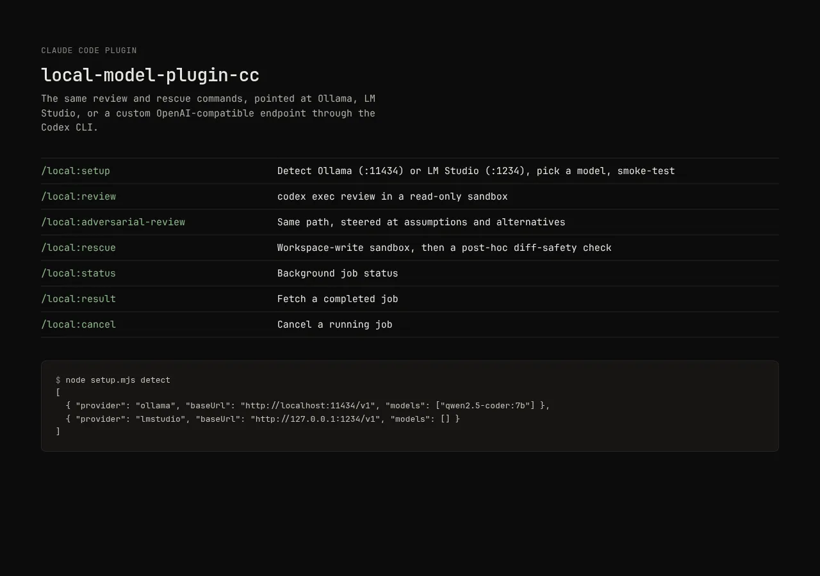Screen dimensions: 820x576
Task: Click the /local:review command
Action: 79,196
